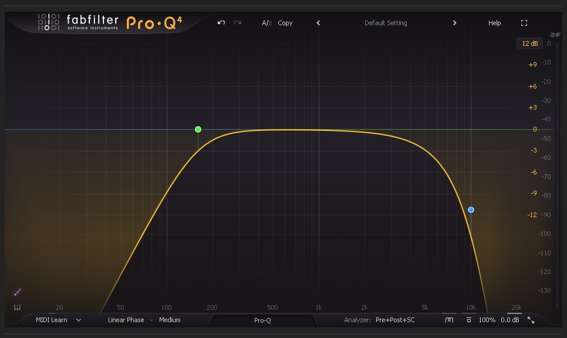The height and width of the screenshot is (338, 567).
Task: Click the +9 gain scale label
Action: 532,65
